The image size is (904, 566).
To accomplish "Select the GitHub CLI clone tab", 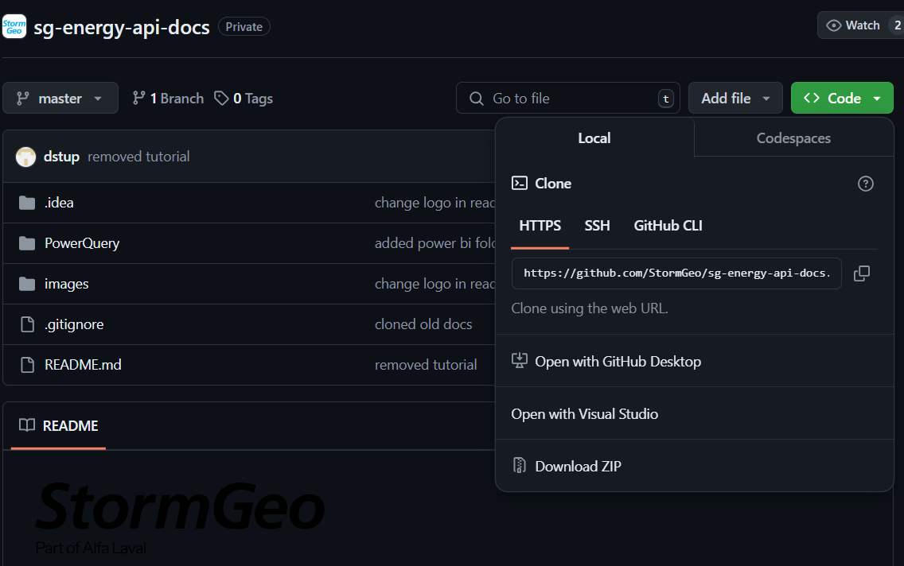I will coord(668,226).
